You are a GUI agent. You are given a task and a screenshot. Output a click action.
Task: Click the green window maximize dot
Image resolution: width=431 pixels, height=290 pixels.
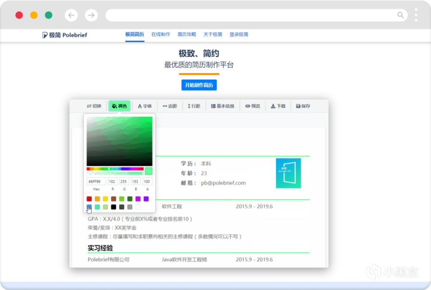click(49, 15)
